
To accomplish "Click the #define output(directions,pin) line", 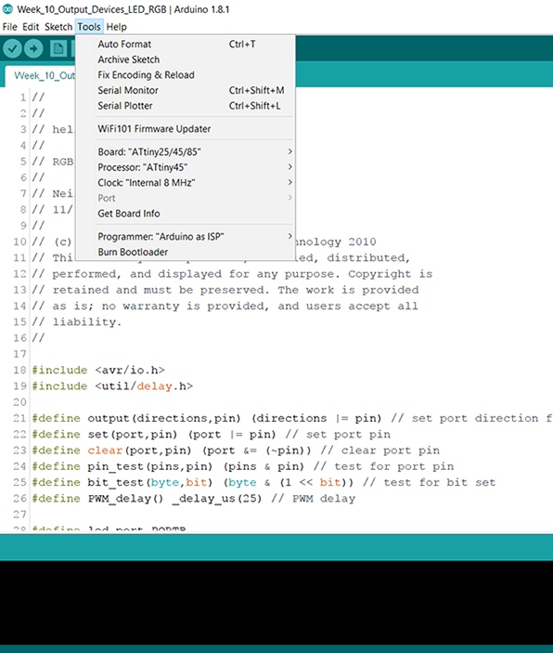I will 292,419.
